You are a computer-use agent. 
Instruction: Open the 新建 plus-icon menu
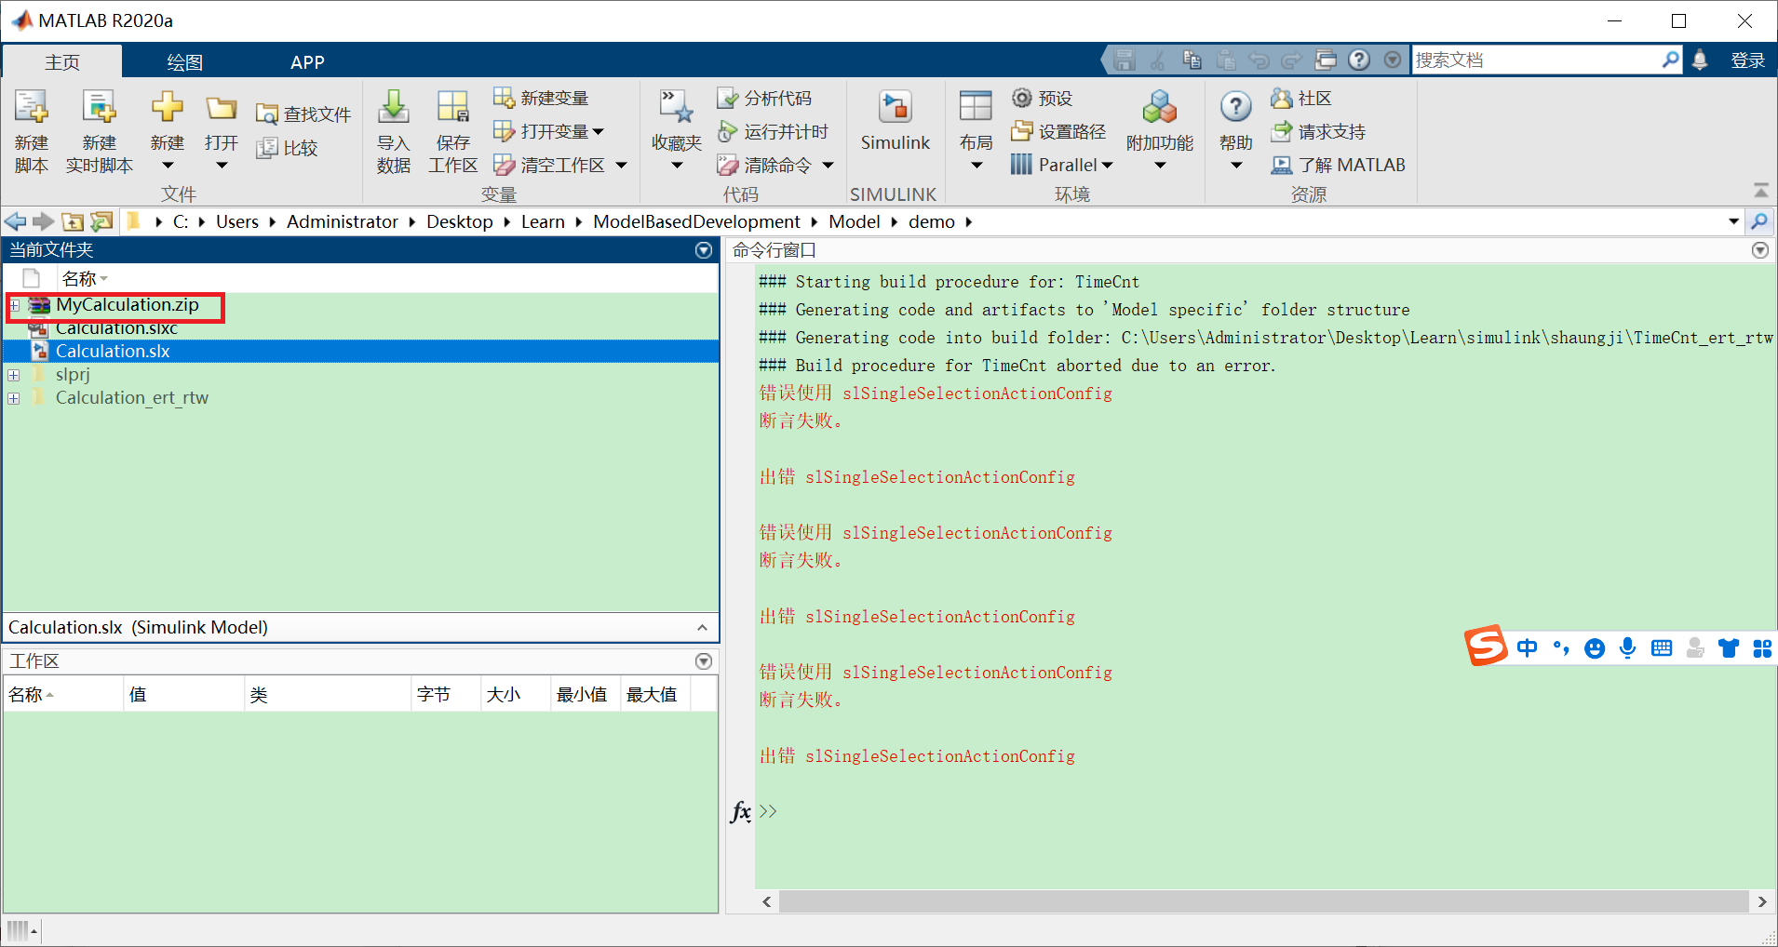168,131
